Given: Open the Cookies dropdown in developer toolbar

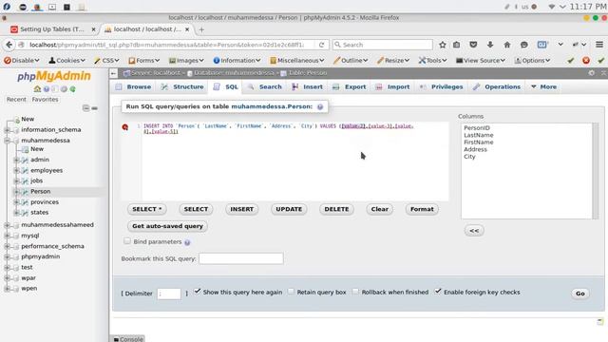Looking at the screenshot, I should click(x=66, y=61).
